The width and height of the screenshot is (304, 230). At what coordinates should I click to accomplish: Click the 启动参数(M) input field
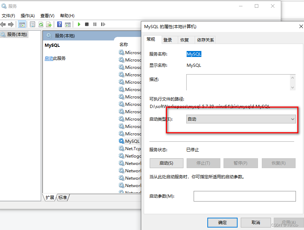click(245, 196)
